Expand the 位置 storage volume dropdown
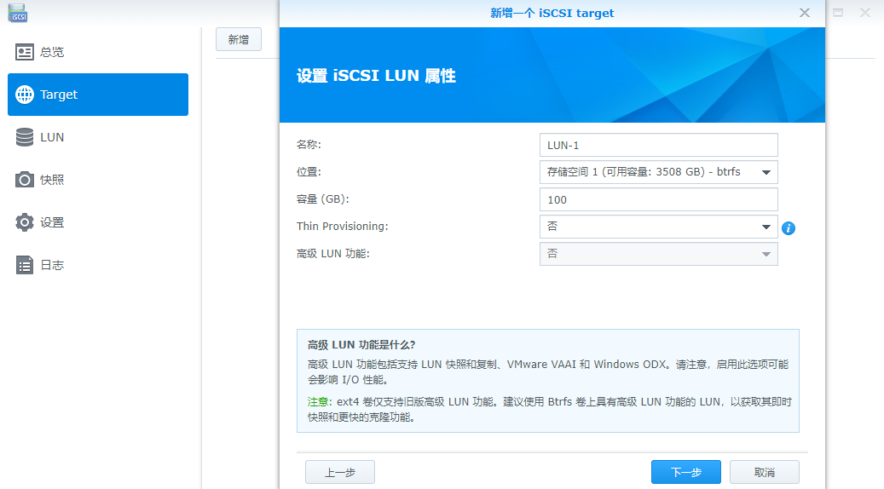 coord(658,172)
